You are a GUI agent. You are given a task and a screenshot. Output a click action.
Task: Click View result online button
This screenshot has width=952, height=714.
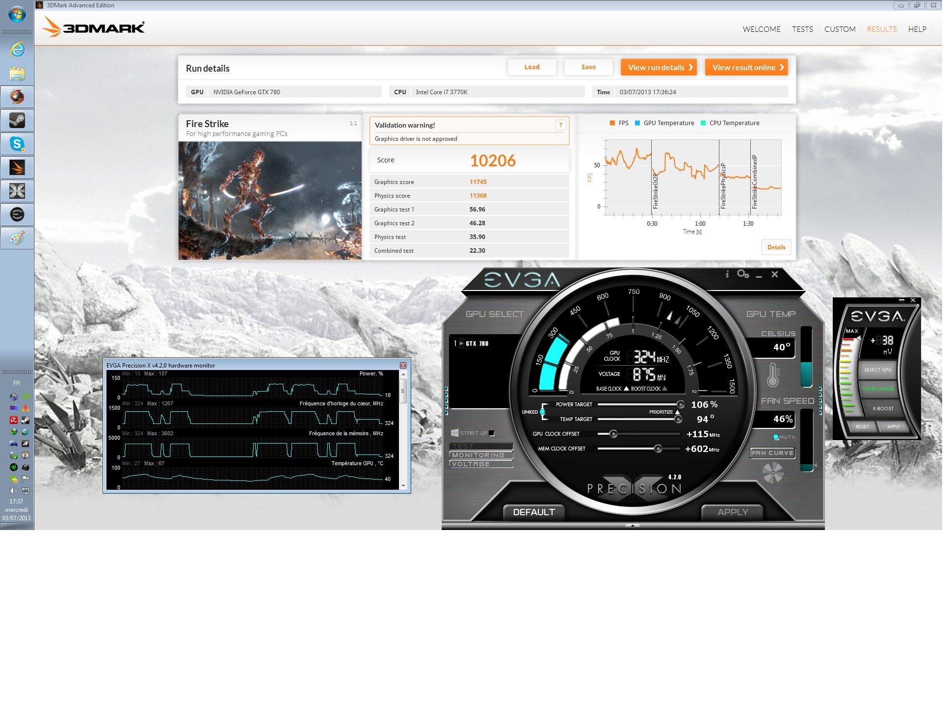[746, 67]
